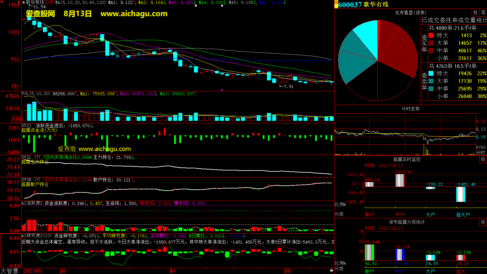Open VOL(5,10,20) indicator parameters
The image size is (487, 274).
36,94
